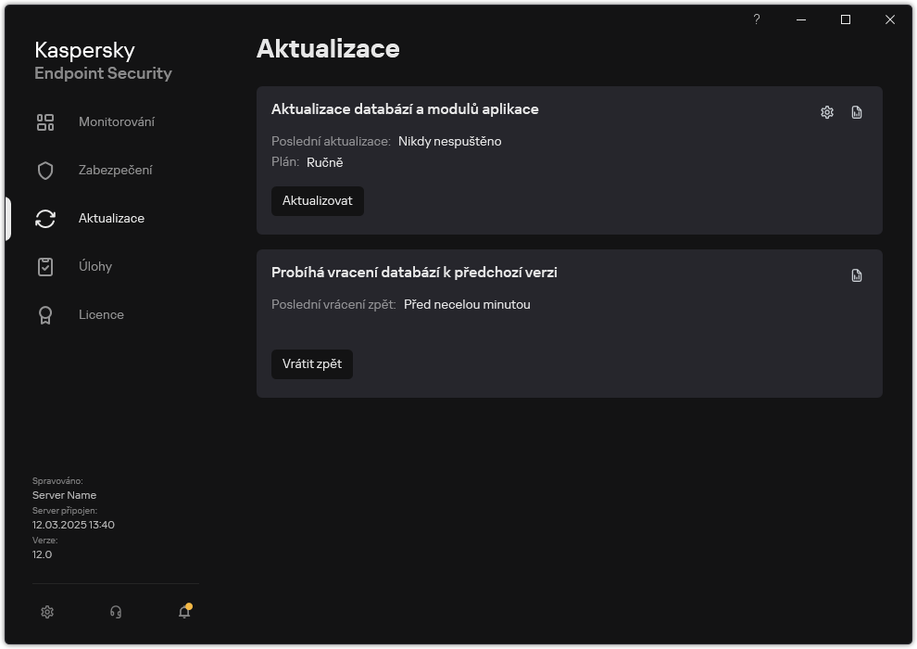Open notifications via bell icon with orange dot
The height and width of the screenshot is (649, 917).
[x=183, y=612]
